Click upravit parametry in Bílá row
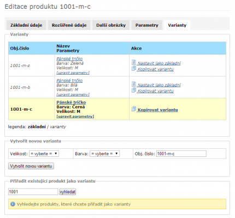Viewport: 235px width, 218px height. pyautogui.click(x=73, y=94)
